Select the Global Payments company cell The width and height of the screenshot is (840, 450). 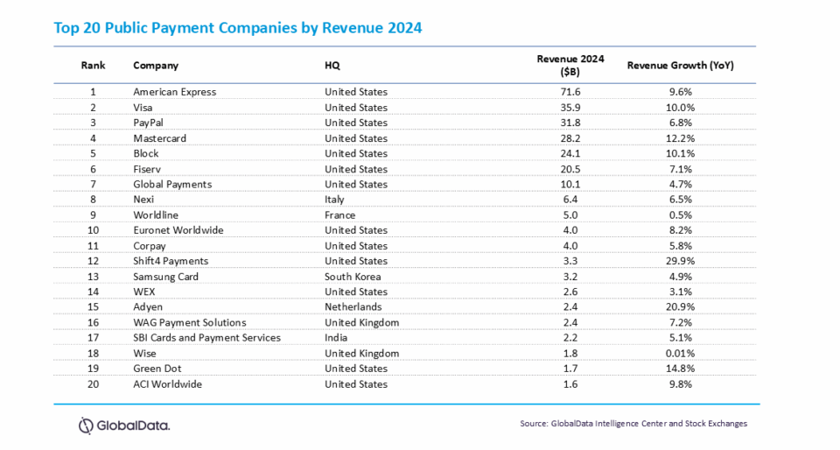coord(172,184)
